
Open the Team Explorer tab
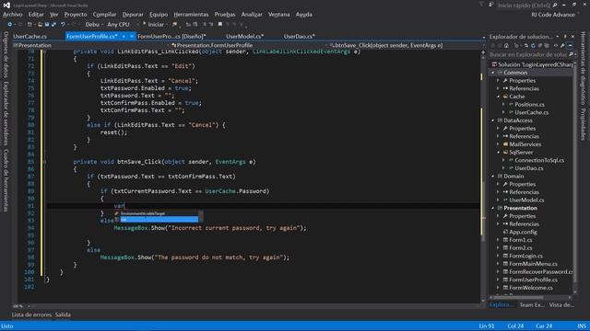point(532,305)
